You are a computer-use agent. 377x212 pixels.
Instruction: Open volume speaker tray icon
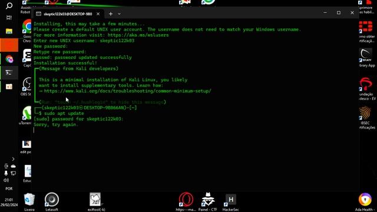point(6,180)
